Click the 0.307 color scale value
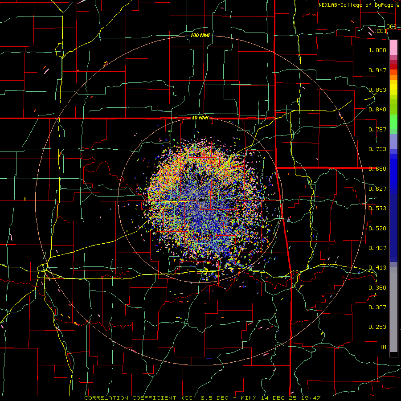 (x=377, y=307)
